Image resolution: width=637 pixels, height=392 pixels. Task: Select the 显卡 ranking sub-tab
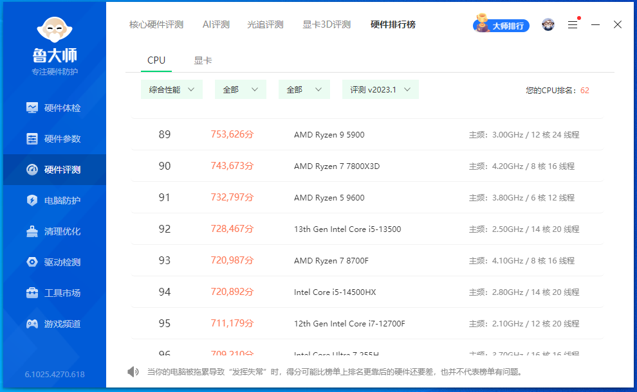(x=203, y=60)
